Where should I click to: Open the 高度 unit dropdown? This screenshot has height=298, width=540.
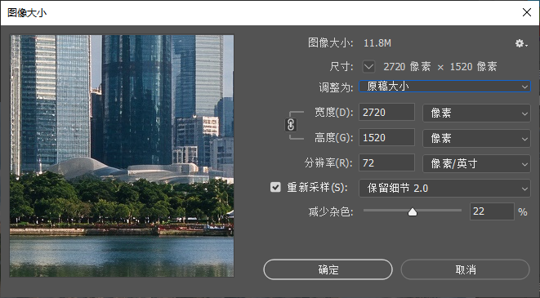pyautogui.click(x=476, y=138)
